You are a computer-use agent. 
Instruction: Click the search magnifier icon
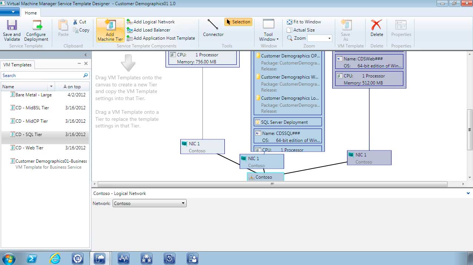(86, 75)
